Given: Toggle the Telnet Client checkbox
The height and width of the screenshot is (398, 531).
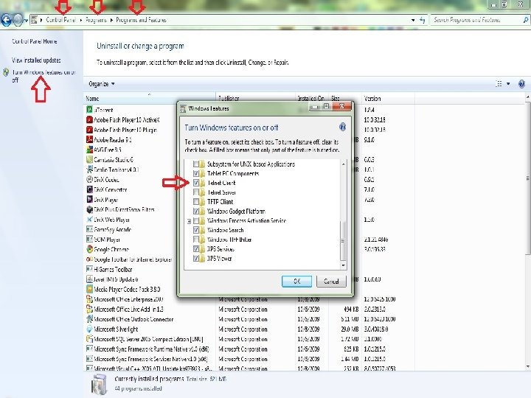Looking at the screenshot, I should pyautogui.click(x=195, y=183).
